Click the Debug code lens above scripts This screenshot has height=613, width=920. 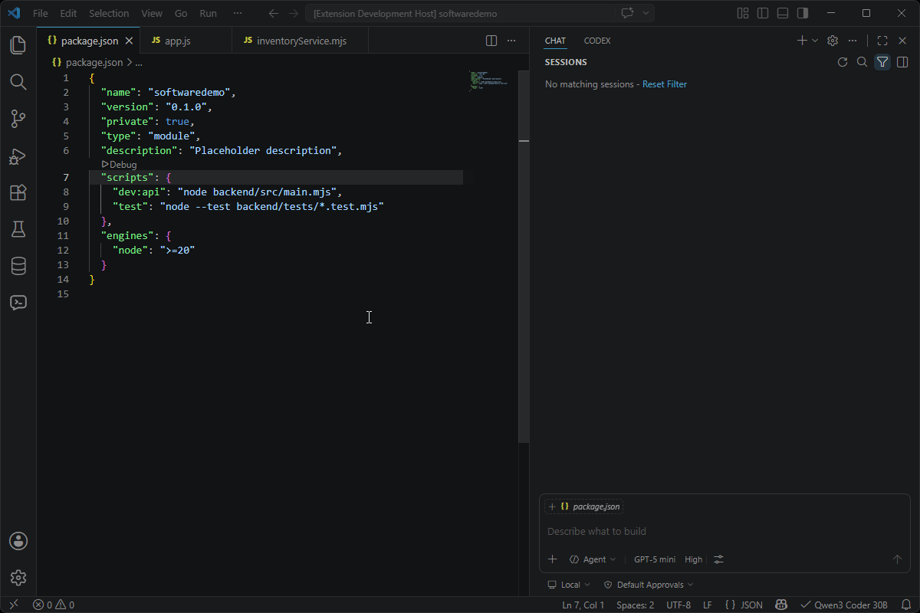coord(119,165)
